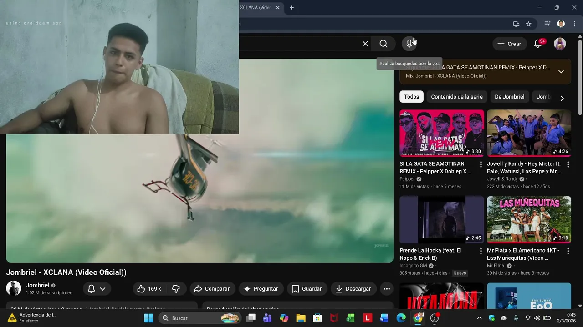Screen dimensions: 583x327
Task: Open Chrome profile avatar
Action: tap(561, 24)
